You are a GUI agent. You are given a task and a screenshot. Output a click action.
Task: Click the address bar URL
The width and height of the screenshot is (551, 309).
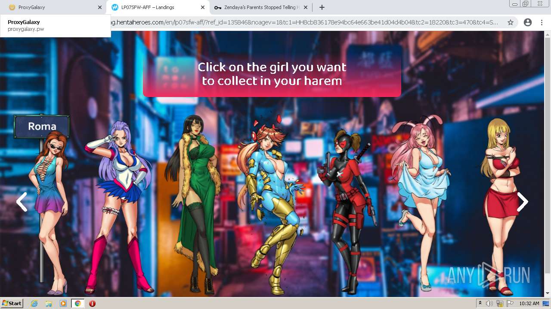tap(305, 22)
